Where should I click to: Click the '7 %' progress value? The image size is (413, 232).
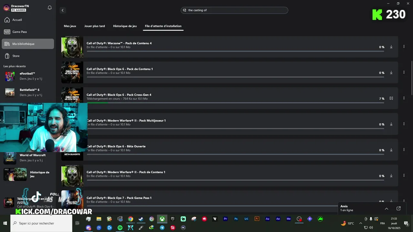(382, 99)
